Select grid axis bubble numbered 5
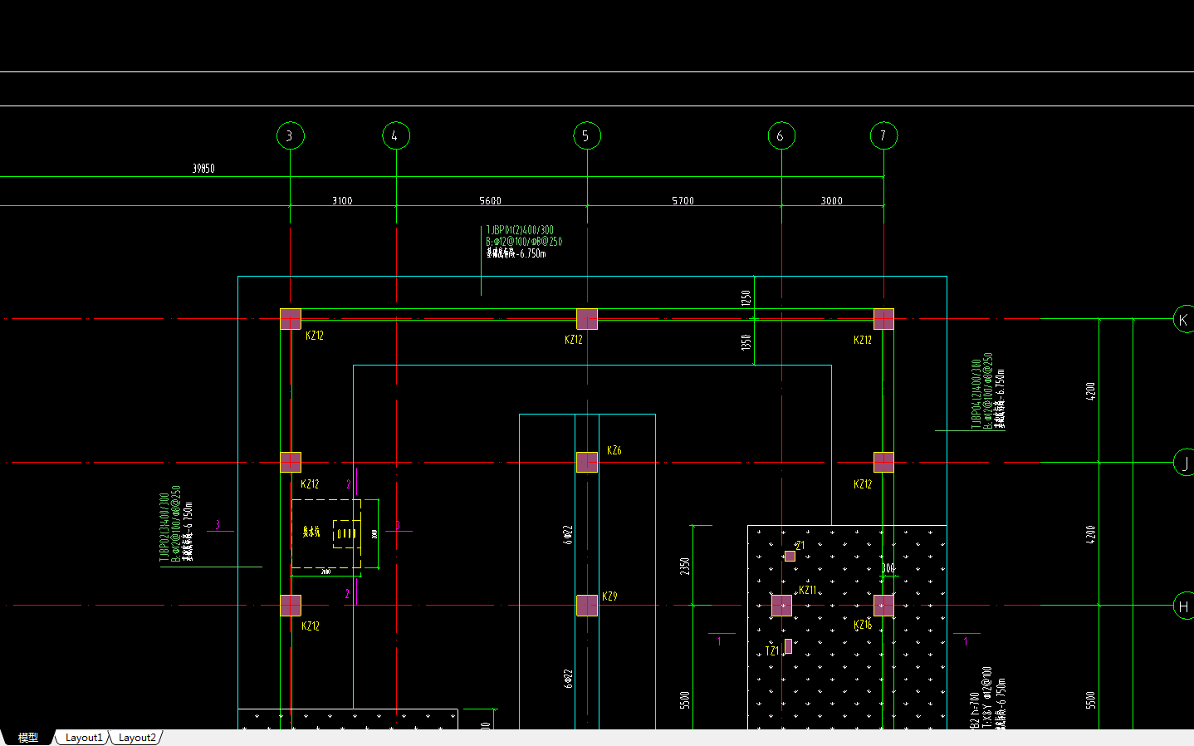This screenshot has height=746, width=1194. pos(586,135)
